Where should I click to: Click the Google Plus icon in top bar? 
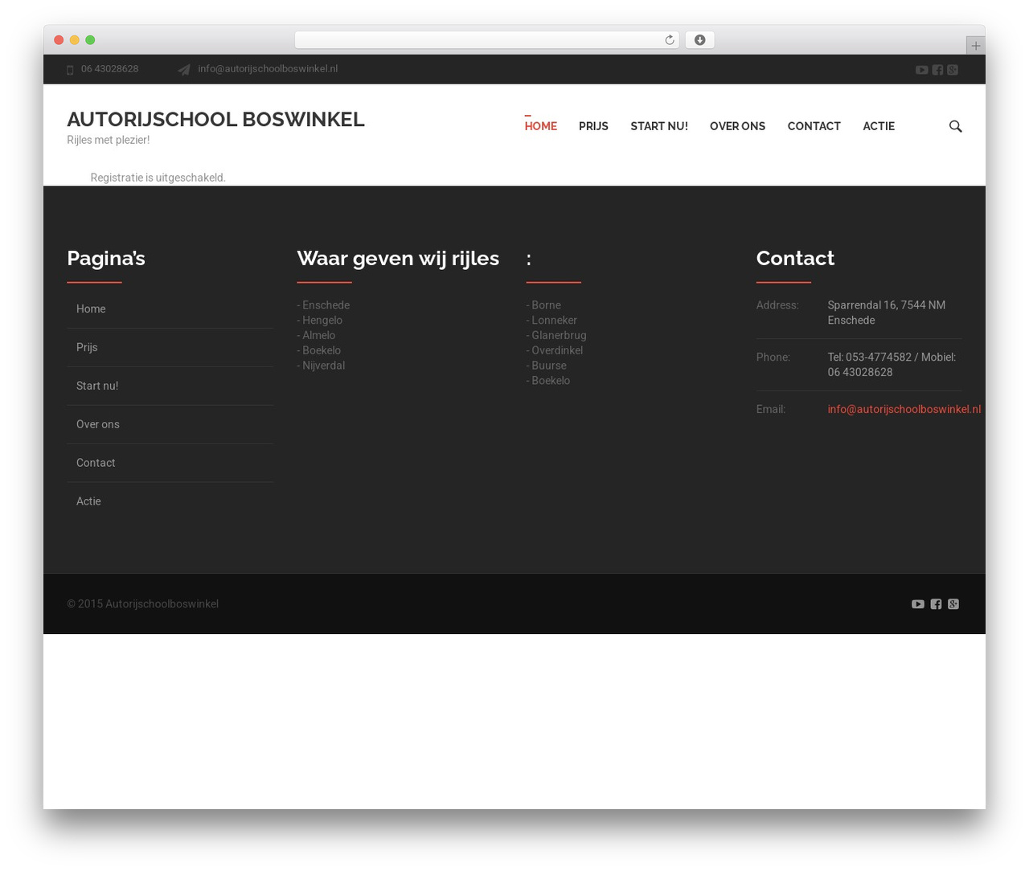(953, 70)
